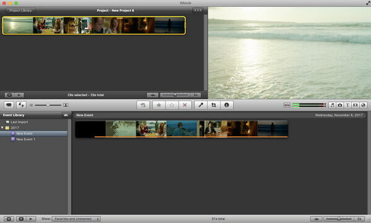Open the camera import window
Image resolution: width=371 pixels, height=223 pixels.
[9, 105]
